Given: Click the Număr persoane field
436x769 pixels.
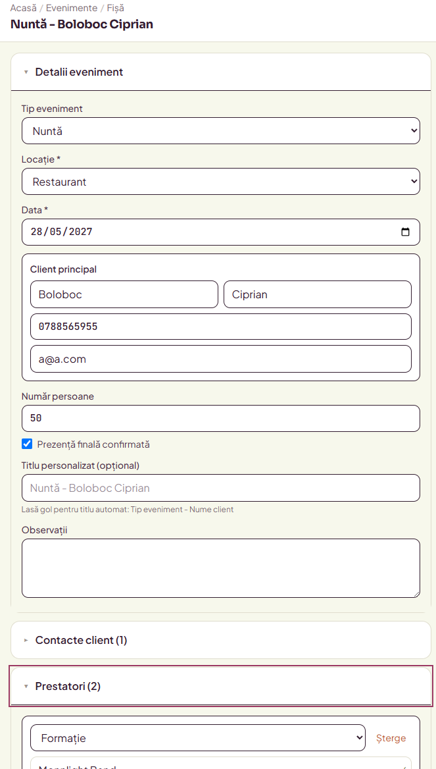Looking at the screenshot, I should (220, 418).
